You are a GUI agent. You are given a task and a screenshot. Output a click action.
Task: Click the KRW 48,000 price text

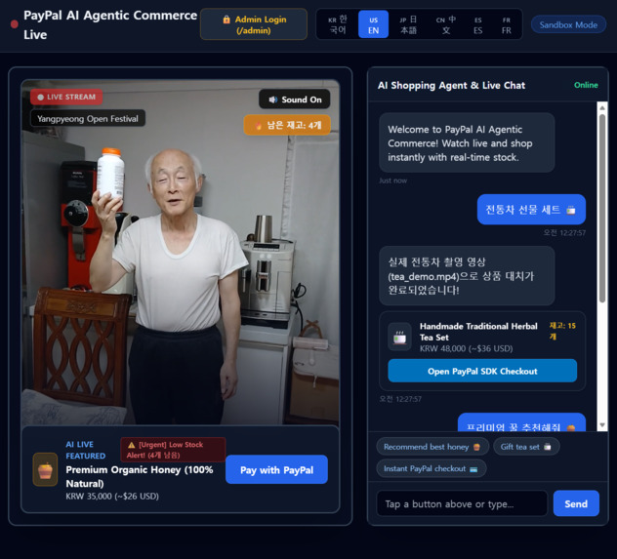click(x=467, y=348)
